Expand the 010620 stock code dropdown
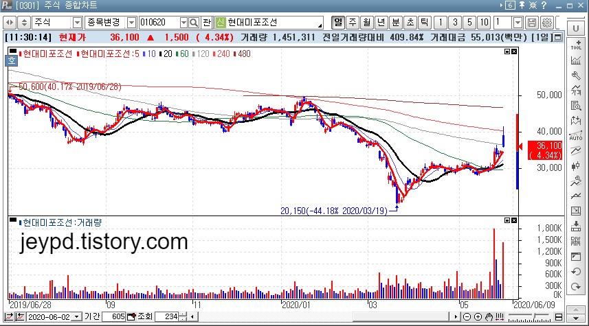 [x=184, y=23]
